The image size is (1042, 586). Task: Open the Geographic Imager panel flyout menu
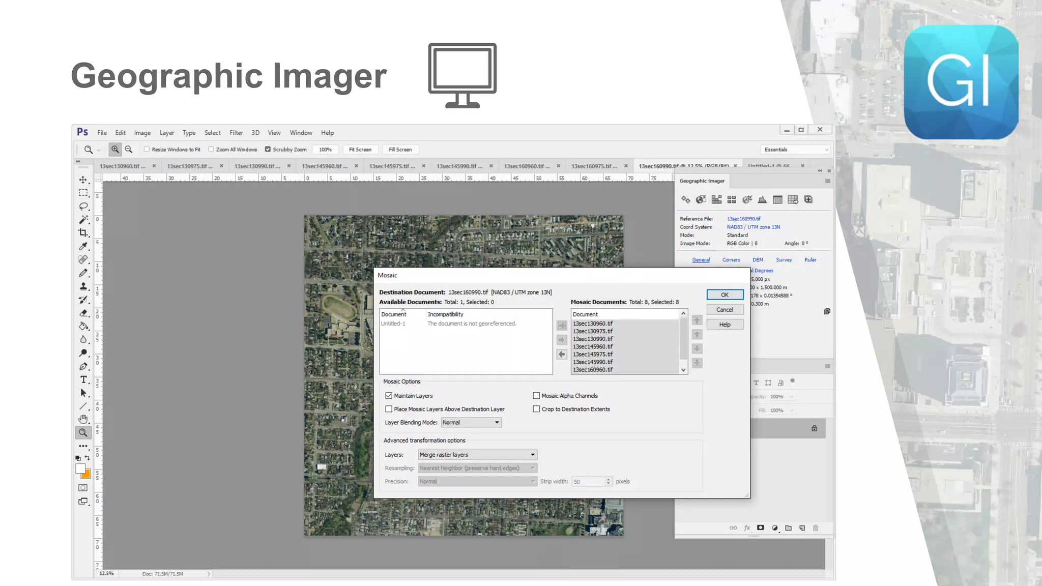pyautogui.click(x=827, y=181)
